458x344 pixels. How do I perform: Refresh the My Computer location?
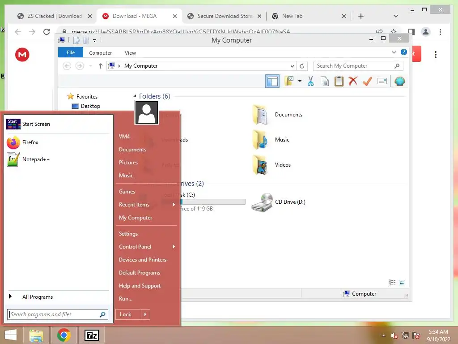302,66
